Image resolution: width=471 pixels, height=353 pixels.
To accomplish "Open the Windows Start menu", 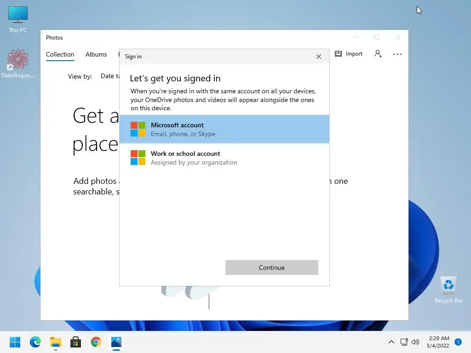I will pyautogui.click(x=15, y=342).
